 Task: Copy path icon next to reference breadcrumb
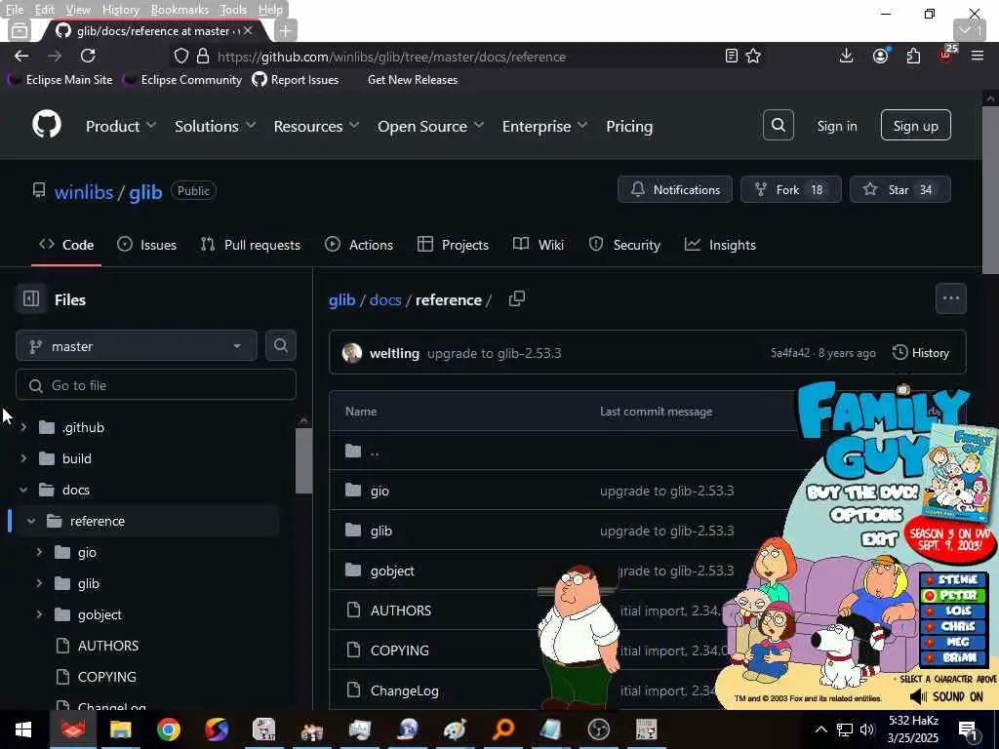pos(517,298)
